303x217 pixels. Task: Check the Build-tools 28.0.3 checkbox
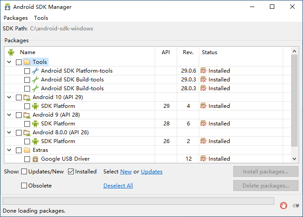(27, 89)
